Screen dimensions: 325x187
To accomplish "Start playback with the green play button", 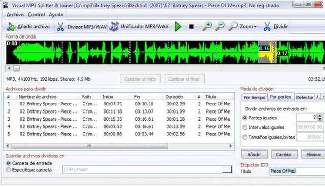I will (x=178, y=27).
